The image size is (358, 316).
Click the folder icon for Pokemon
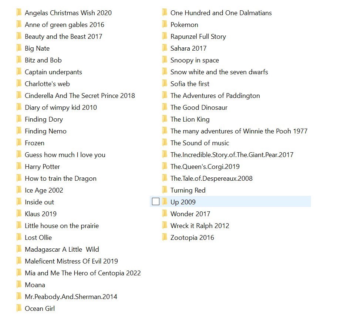[165, 24]
